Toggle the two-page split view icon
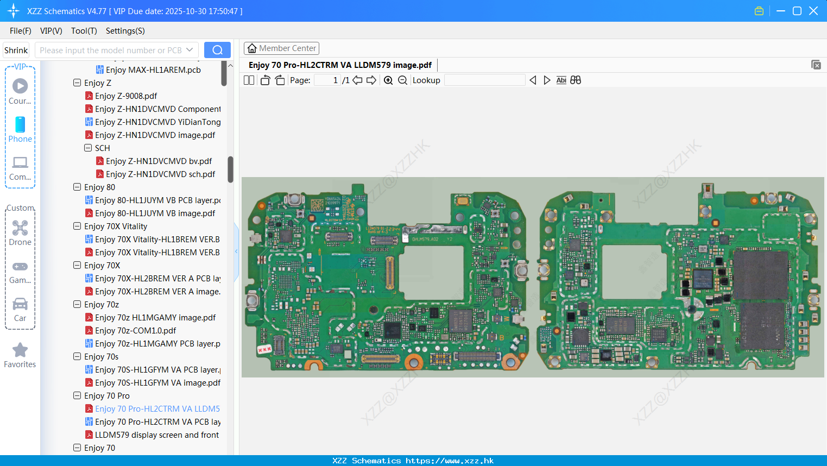The height and width of the screenshot is (466, 827). [249, 80]
